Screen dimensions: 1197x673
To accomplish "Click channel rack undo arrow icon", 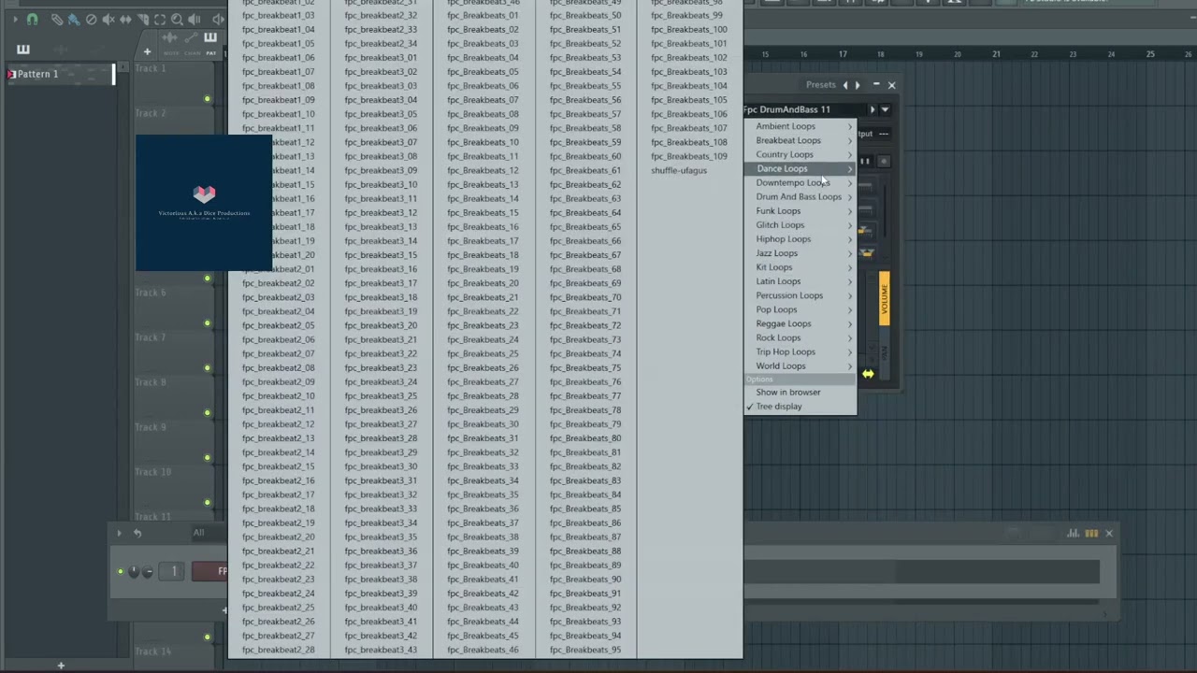I will 137,534.
